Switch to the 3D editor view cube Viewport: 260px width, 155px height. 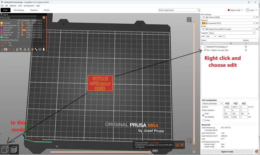point(5,149)
